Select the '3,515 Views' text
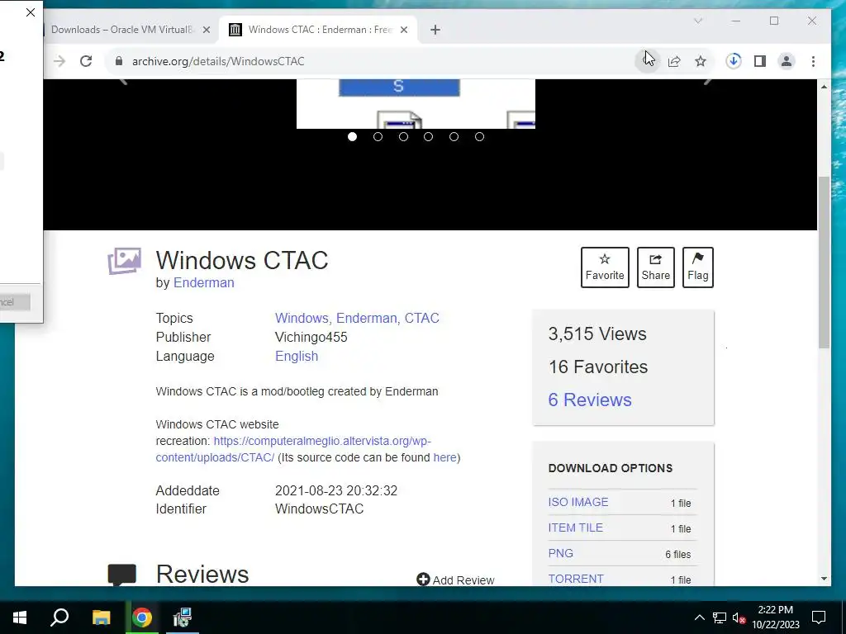 point(597,334)
